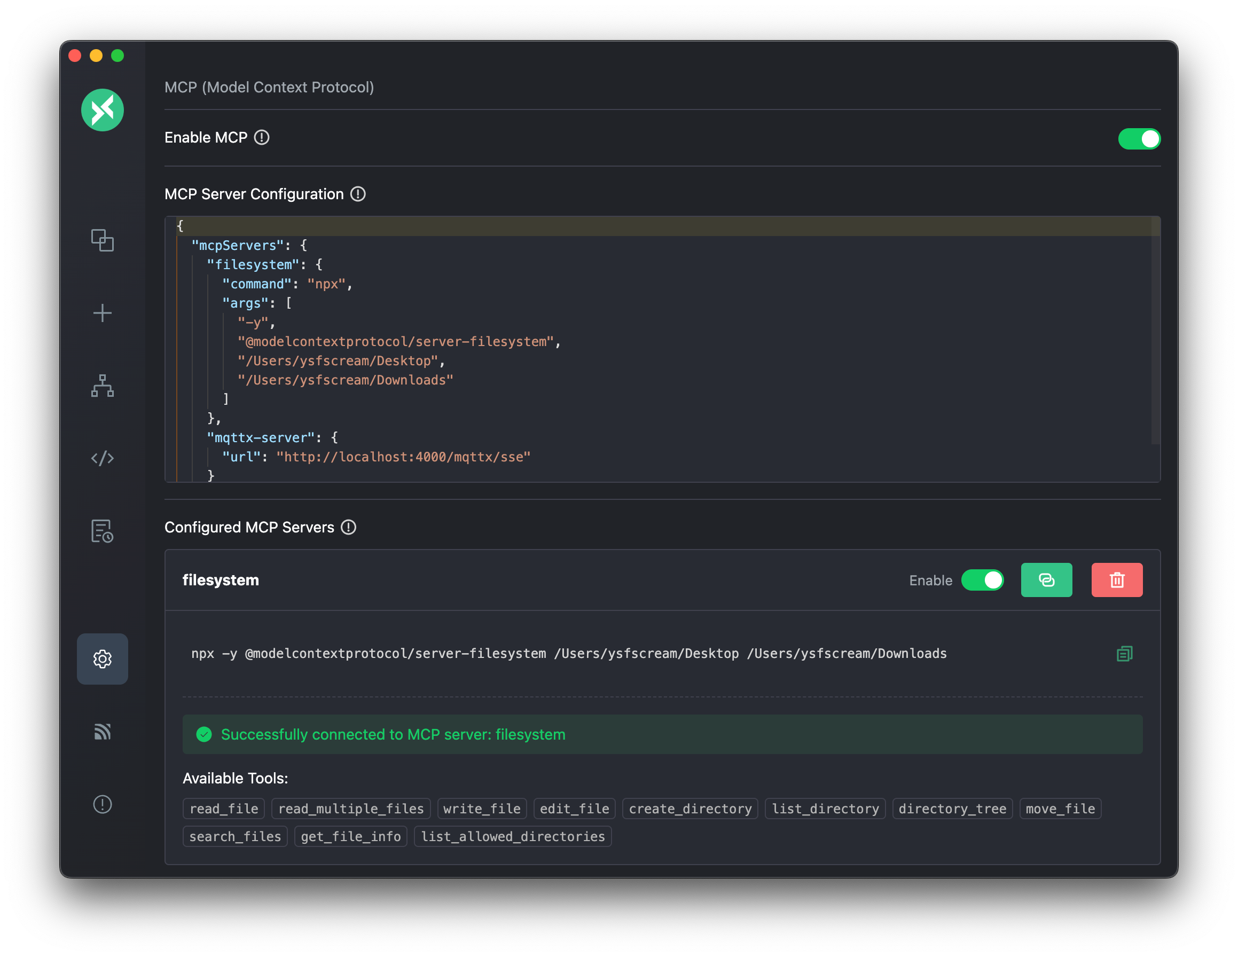Show info beside Configured MCP Servers
This screenshot has width=1238, height=957.
348,527
